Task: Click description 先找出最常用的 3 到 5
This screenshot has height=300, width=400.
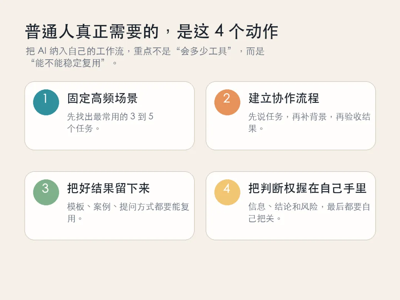Action: pyautogui.click(x=110, y=117)
